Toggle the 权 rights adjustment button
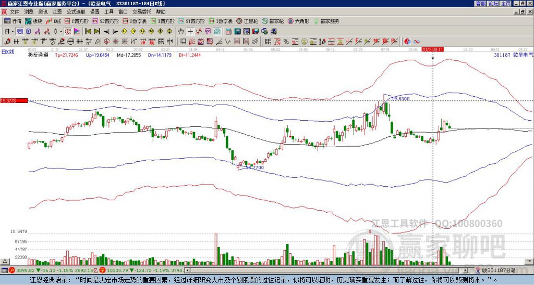The image size is (534, 285). [x=68, y=31]
